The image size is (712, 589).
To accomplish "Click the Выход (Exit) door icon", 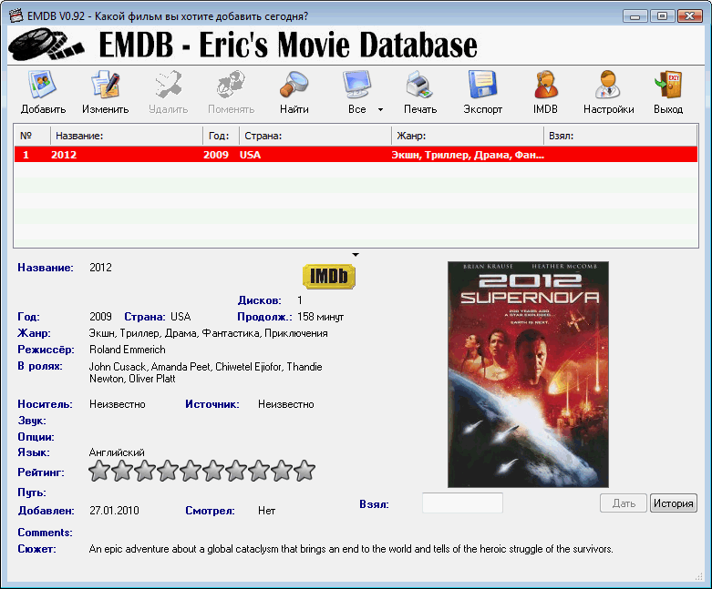I will pyautogui.click(x=668, y=85).
